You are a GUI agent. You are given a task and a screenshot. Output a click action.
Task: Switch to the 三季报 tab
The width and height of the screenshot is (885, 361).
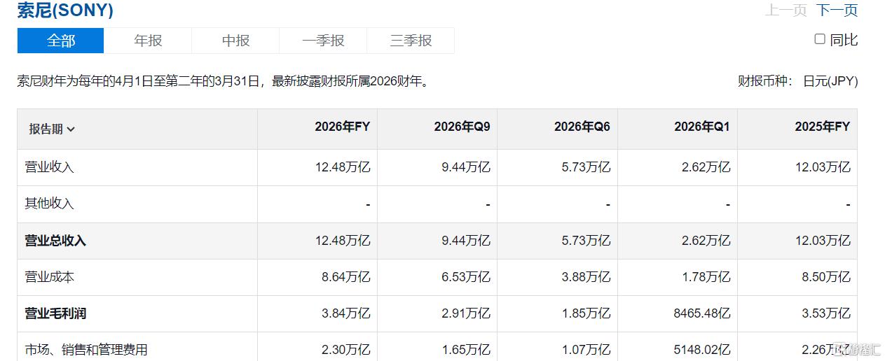(411, 41)
